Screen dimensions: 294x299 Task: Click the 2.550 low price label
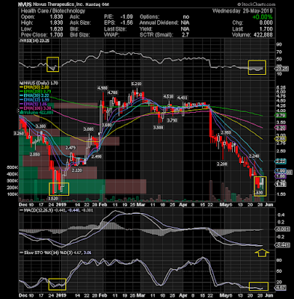[34, 155]
